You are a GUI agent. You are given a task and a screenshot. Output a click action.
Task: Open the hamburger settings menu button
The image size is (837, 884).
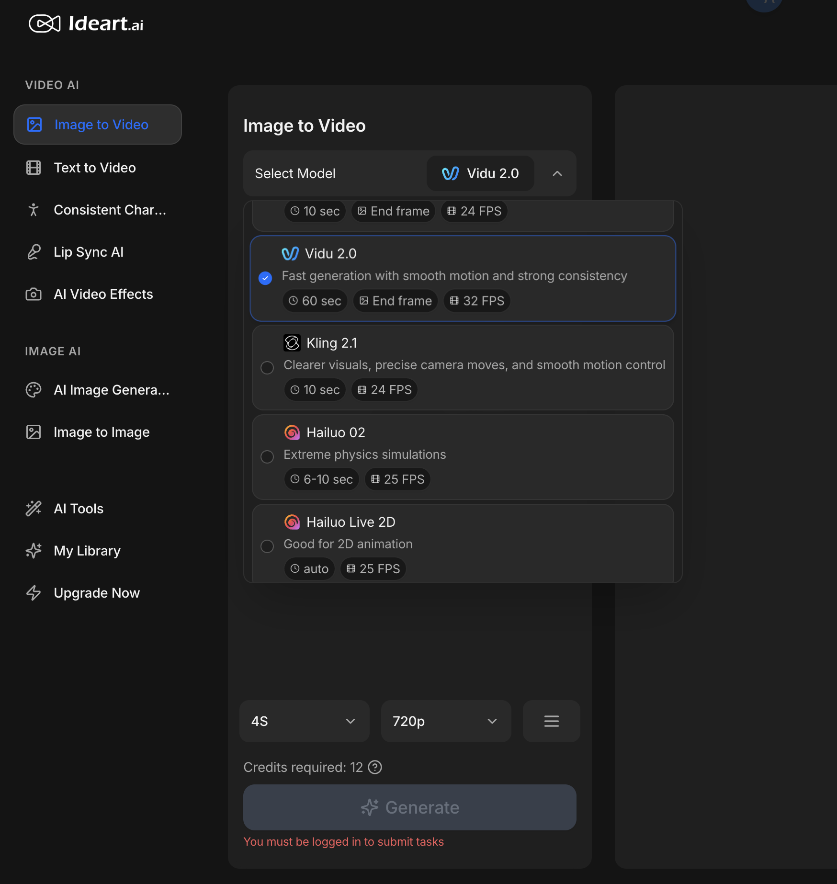pos(552,721)
